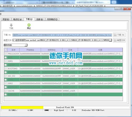The width and height of the screenshot is (132, 117).
Task: Click the Download DA path field
Action: pos(62,35)
